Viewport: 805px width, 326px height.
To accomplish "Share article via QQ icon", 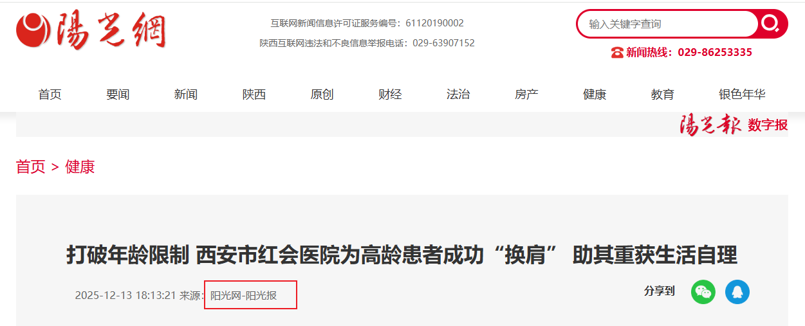I will click(737, 292).
